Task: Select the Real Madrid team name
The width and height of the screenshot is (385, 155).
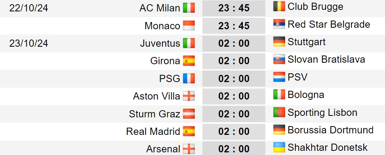Action: coord(153,131)
